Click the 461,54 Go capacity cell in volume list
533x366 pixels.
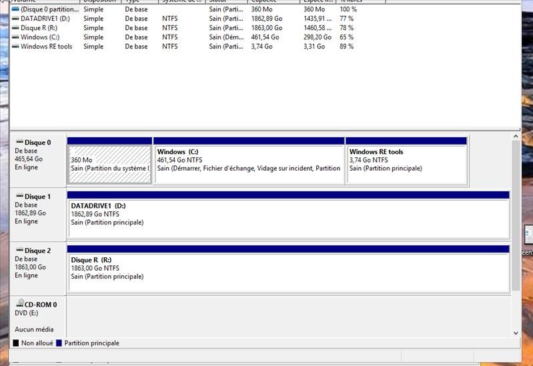pyautogui.click(x=265, y=37)
